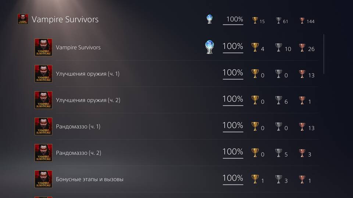This screenshot has width=353, height=198.
Task: Open Улучшения оружия (ч. 1) trophy pack
Action: click(176, 74)
